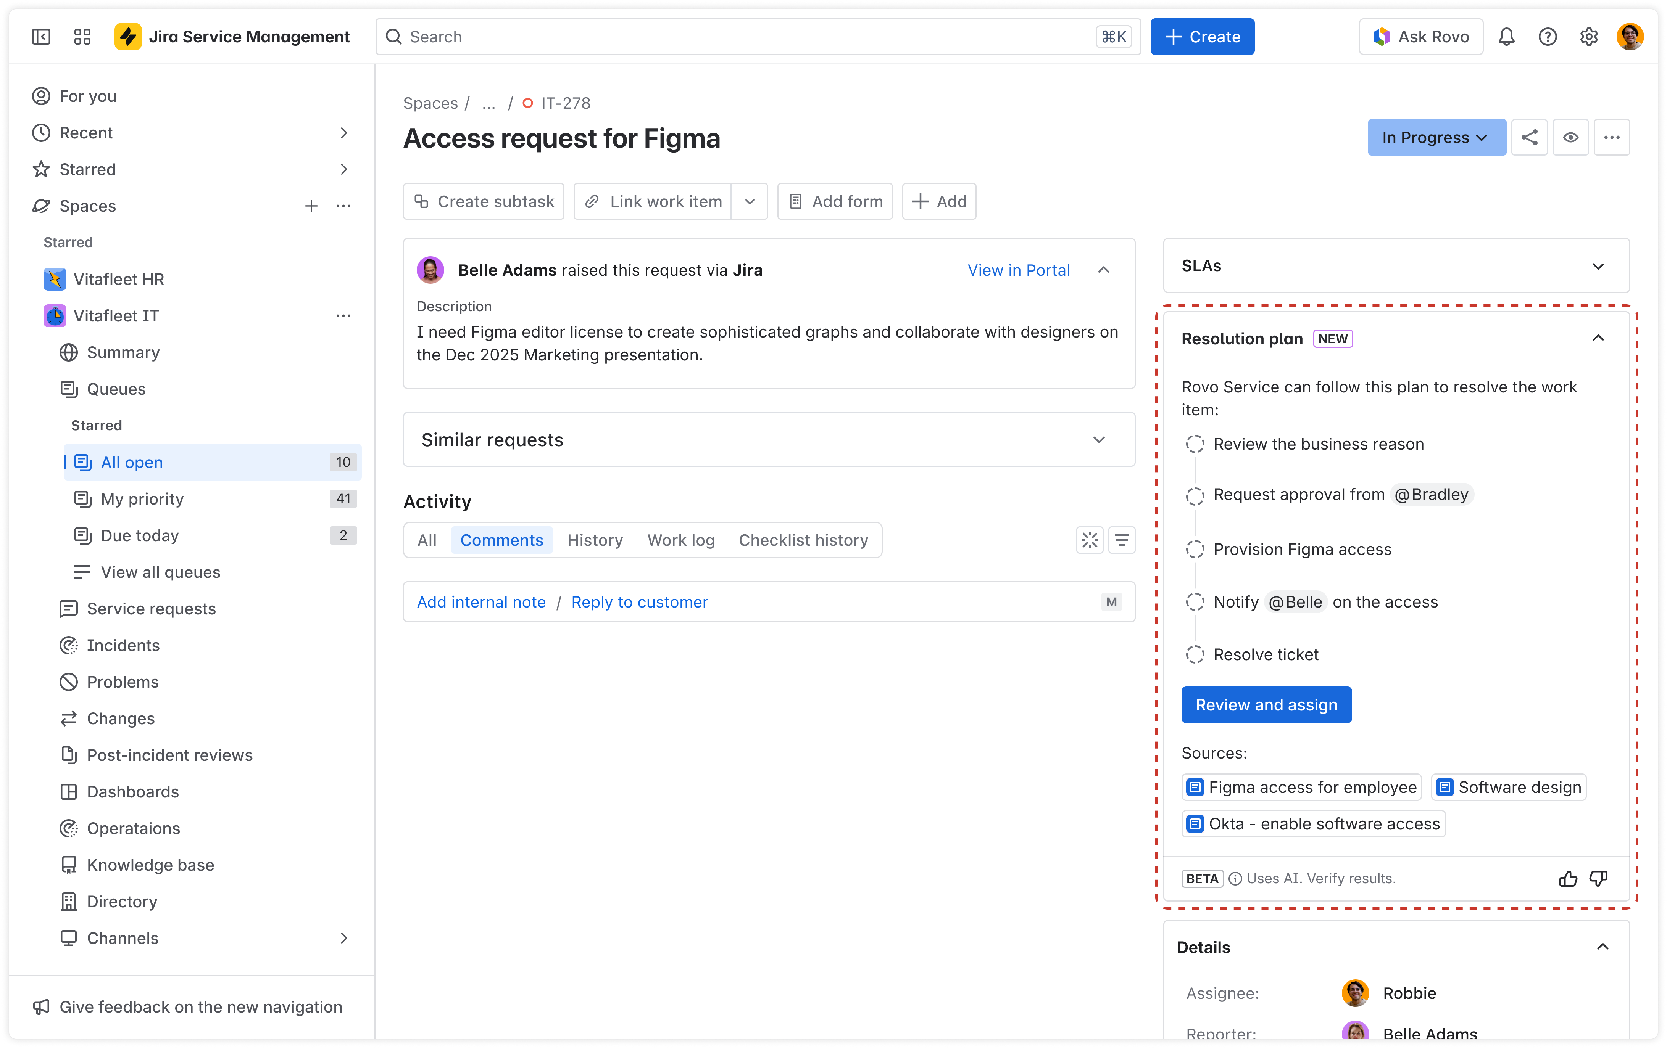Image resolution: width=1667 pixels, height=1048 pixels.
Task: Open the Link work item dropdown arrow
Action: click(x=750, y=201)
